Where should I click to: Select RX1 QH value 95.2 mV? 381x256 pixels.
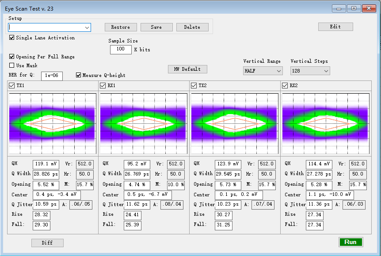click(137, 164)
